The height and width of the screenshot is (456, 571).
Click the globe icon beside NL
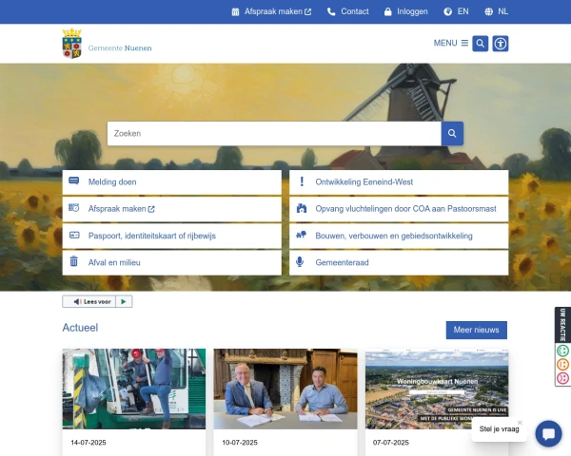click(x=489, y=11)
